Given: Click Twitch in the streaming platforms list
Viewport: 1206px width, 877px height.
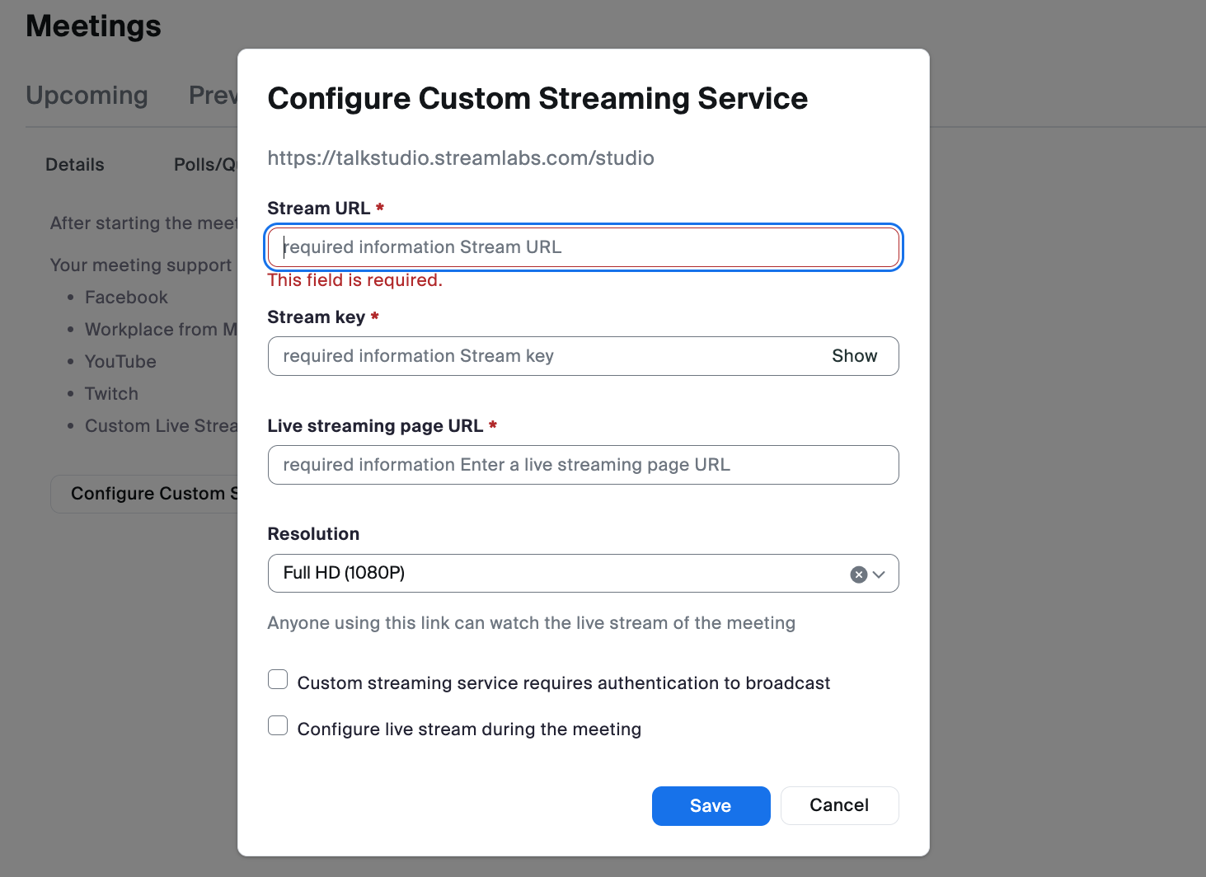Looking at the screenshot, I should coord(111,393).
